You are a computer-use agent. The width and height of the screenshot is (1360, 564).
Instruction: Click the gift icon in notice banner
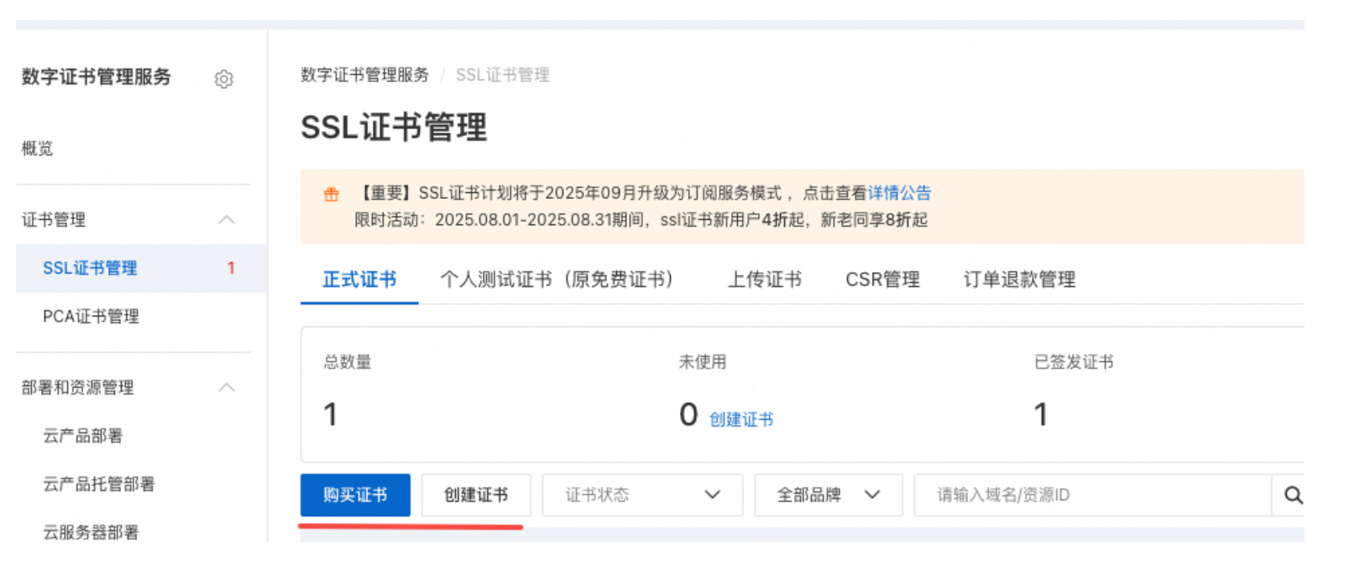tap(332, 195)
